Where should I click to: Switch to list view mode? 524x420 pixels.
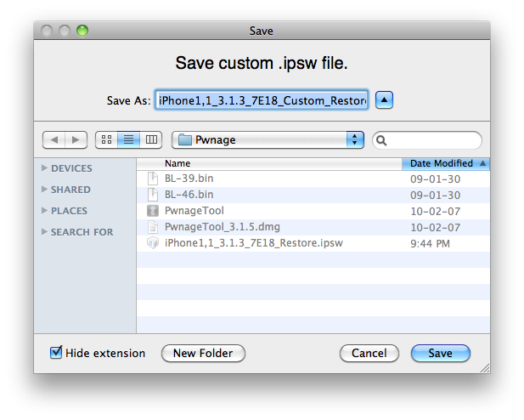pyautogui.click(x=128, y=139)
